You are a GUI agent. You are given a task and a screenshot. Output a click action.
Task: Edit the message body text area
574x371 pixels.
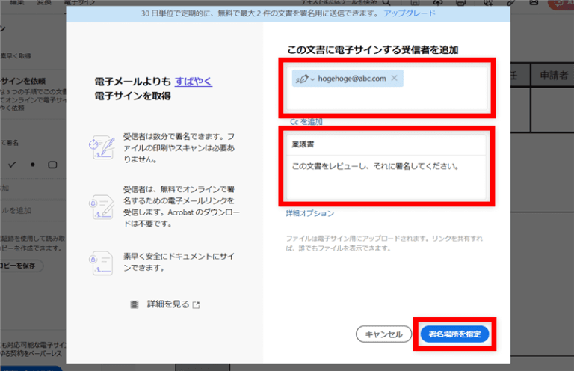385,178
